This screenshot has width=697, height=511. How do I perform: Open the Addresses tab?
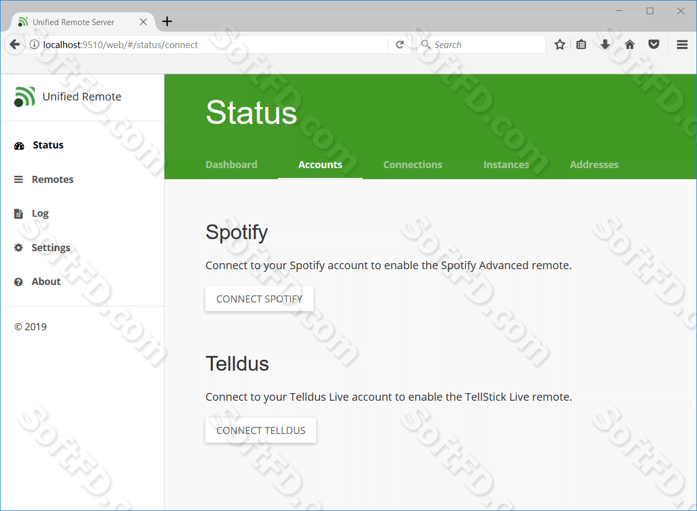tap(594, 164)
